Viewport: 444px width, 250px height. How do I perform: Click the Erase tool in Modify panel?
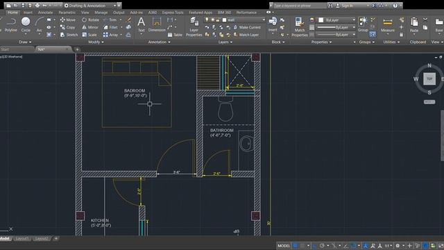pyautogui.click(x=128, y=20)
